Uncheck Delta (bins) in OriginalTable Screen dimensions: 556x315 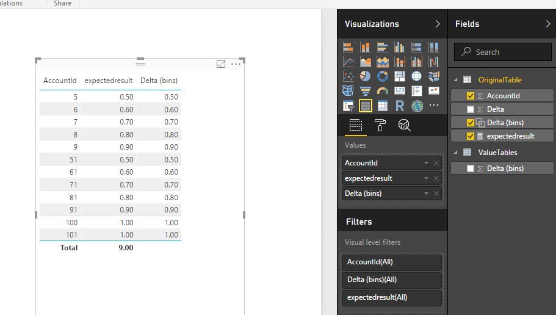[x=470, y=123]
